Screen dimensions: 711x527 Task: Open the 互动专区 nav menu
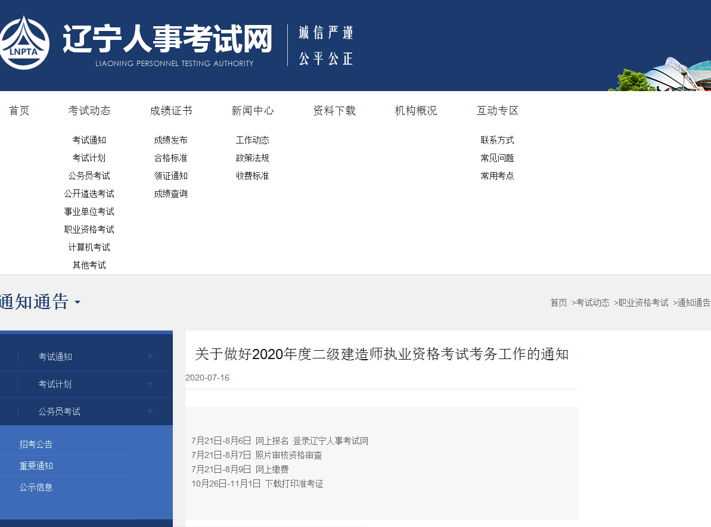point(498,111)
